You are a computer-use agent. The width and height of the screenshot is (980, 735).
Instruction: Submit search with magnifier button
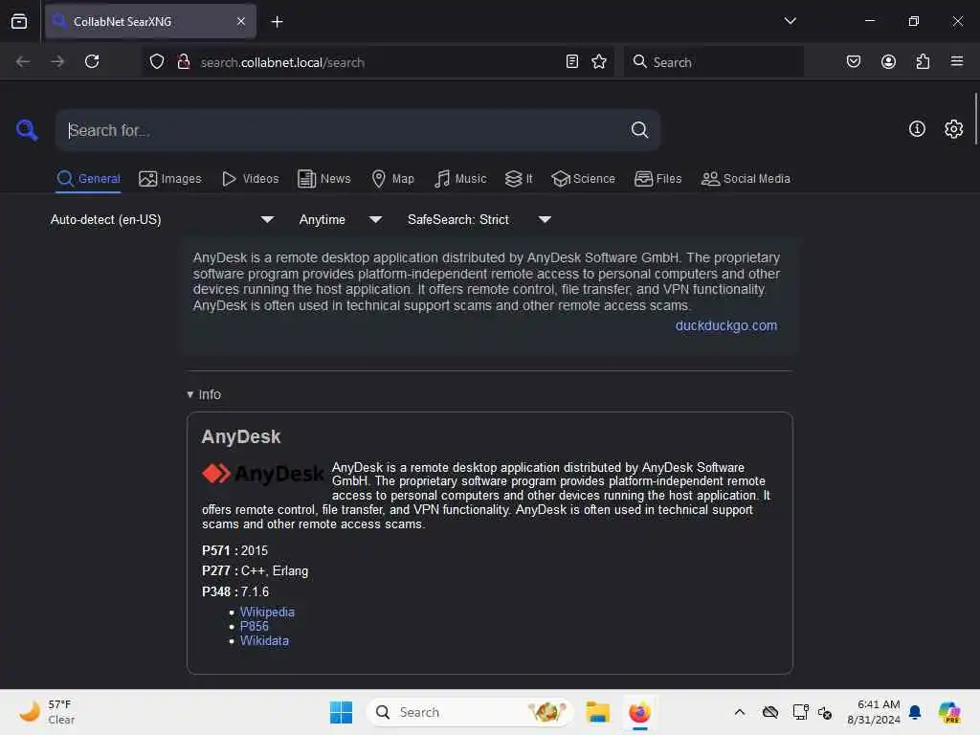[x=638, y=130]
